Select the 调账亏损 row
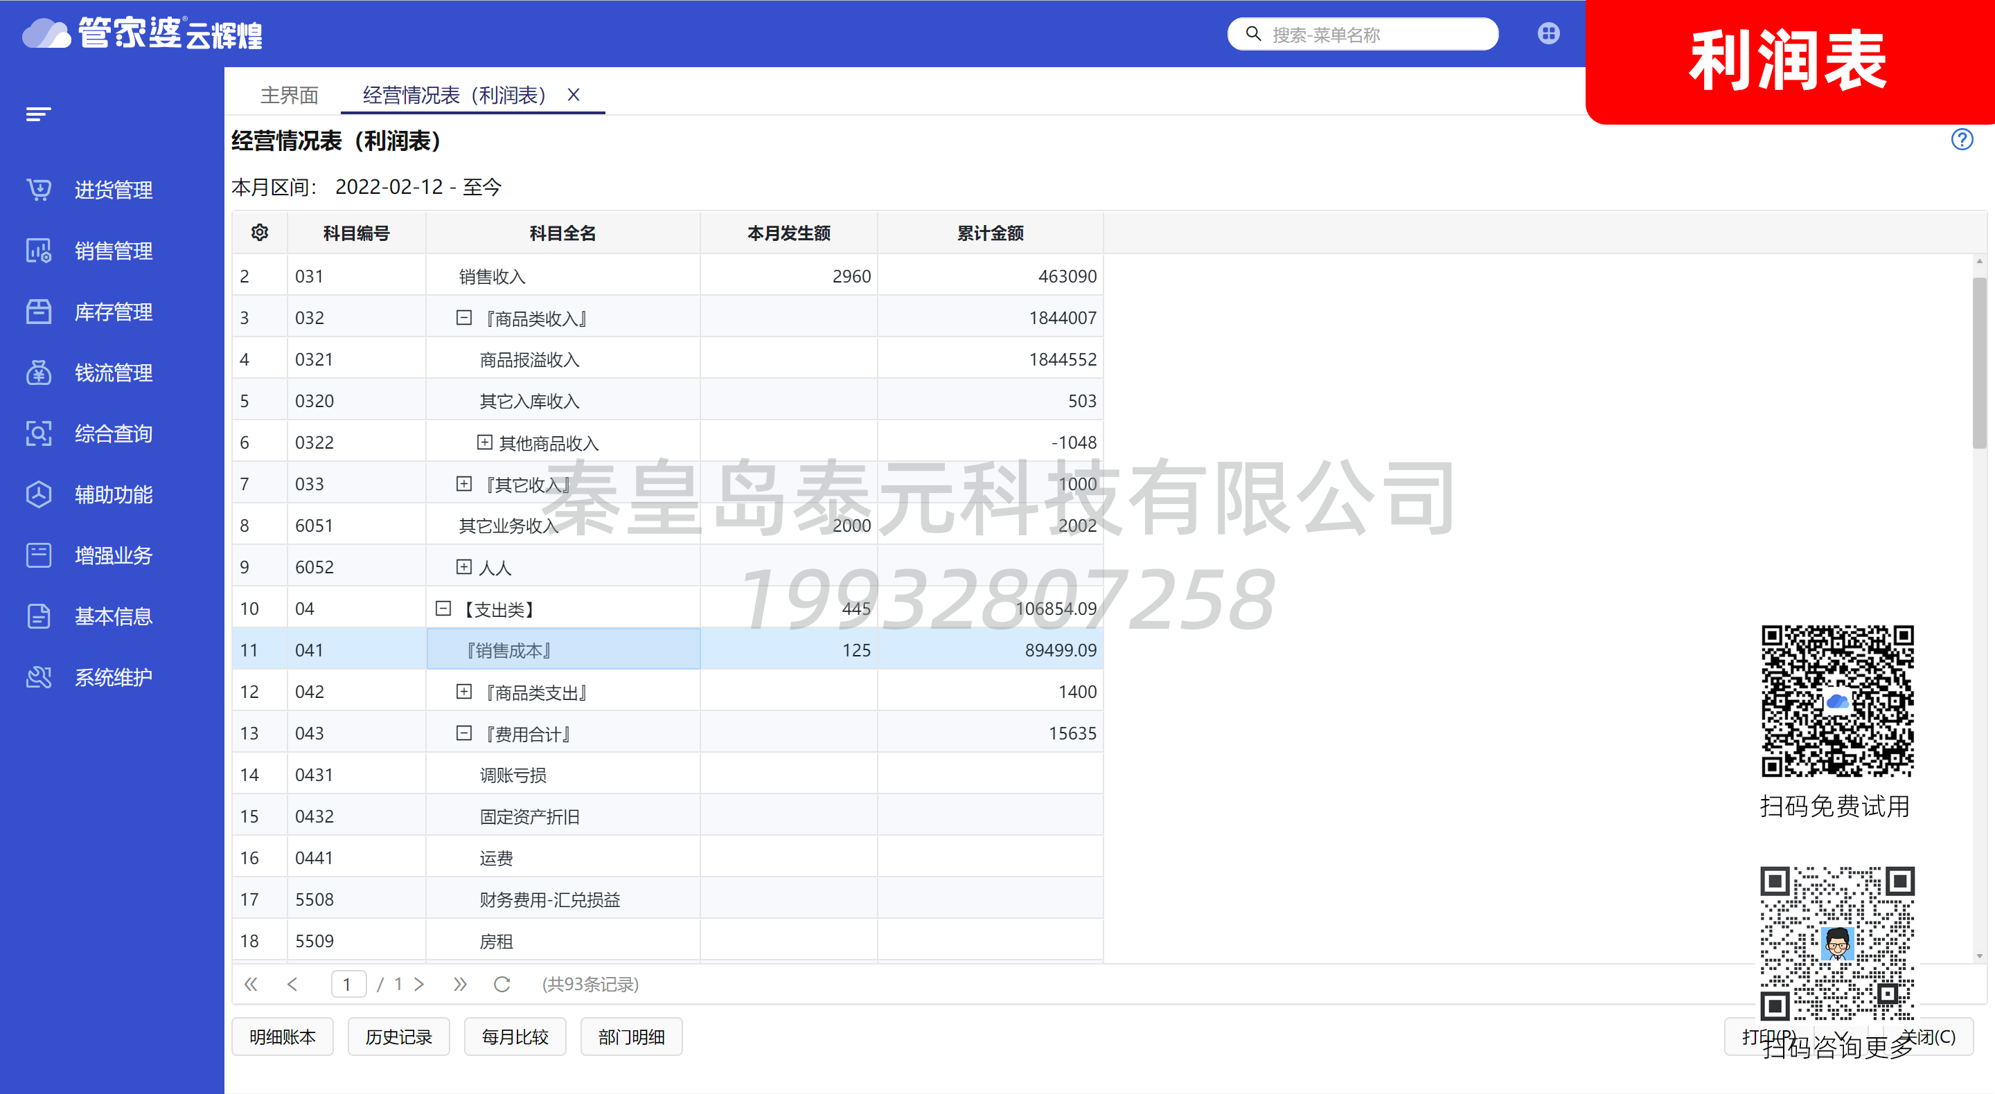 pyautogui.click(x=668, y=774)
